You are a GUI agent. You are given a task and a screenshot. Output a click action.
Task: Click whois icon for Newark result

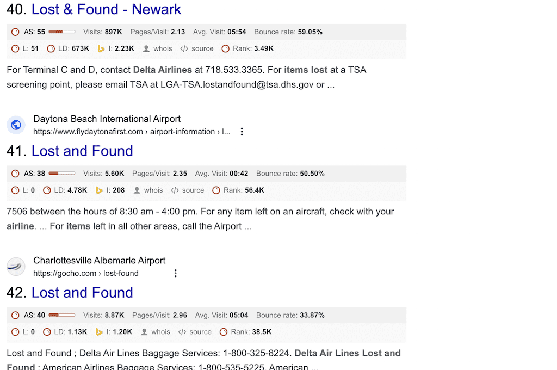coord(146,48)
